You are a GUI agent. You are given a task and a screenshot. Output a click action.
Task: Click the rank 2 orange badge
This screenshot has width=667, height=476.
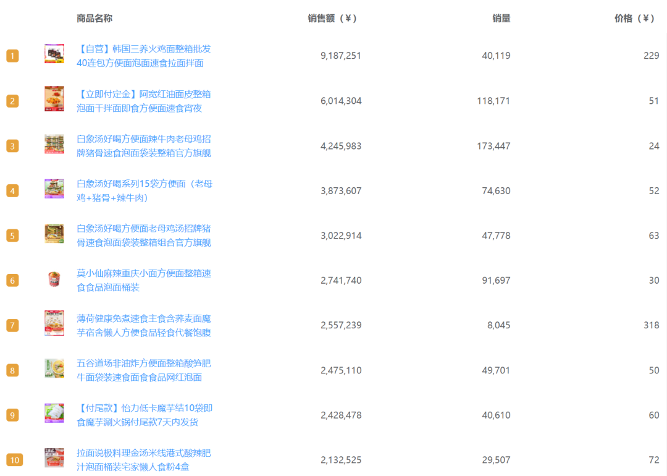pyautogui.click(x=12, y=101)
